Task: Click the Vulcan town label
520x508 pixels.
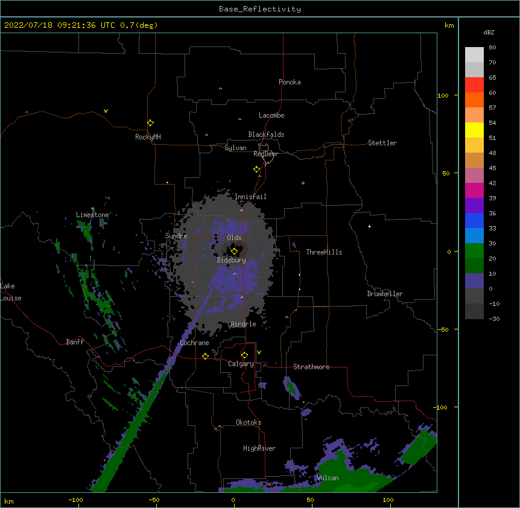Action: click(328, 478)
